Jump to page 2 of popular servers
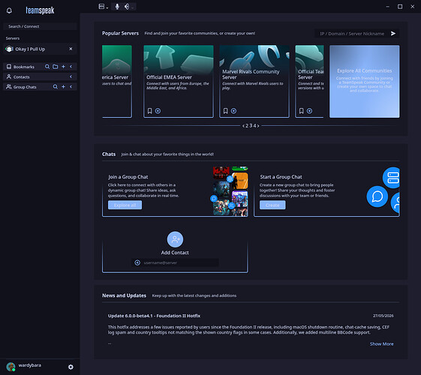Viewport: 421px width, 375px height. tap(247, 126)
